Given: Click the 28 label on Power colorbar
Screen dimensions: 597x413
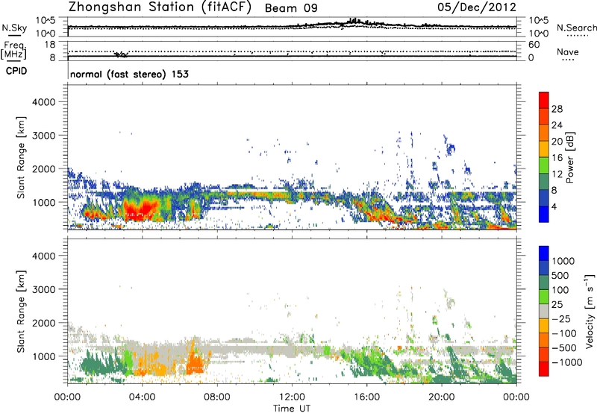Looking at the screenshot, I should (557, 109).
